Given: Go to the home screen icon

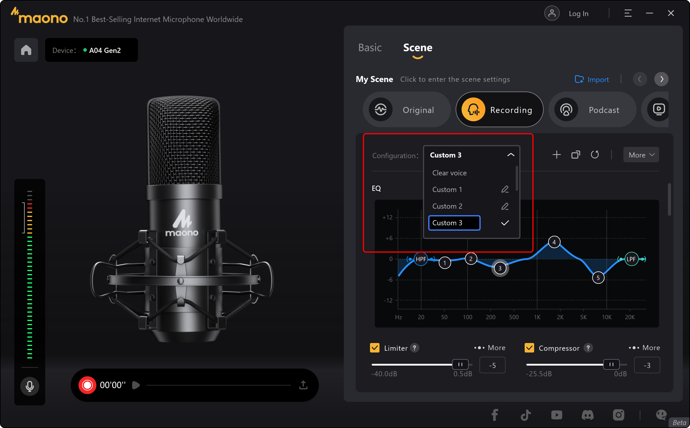Looking at the screenshot, I should point(26,50).
